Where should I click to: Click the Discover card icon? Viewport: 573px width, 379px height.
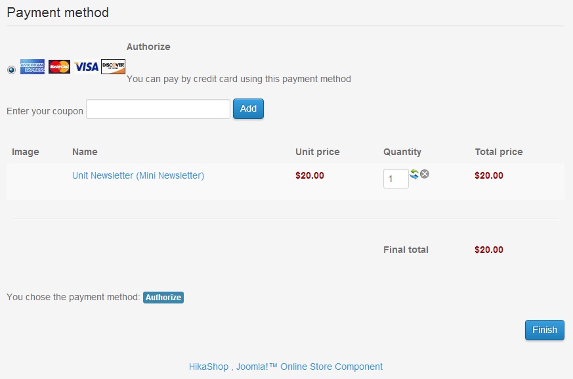pyautogui.click(x=113, y=66)
